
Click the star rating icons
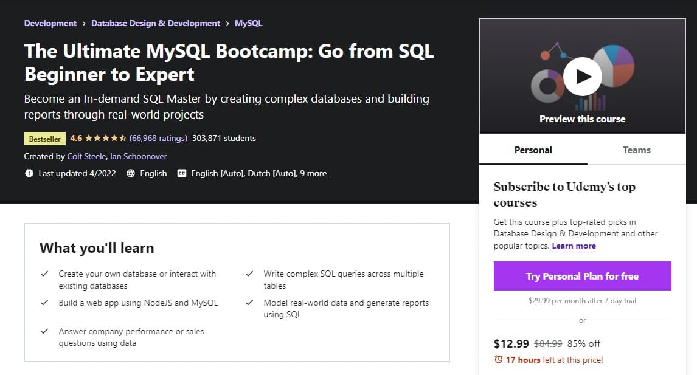coord(105,138)
